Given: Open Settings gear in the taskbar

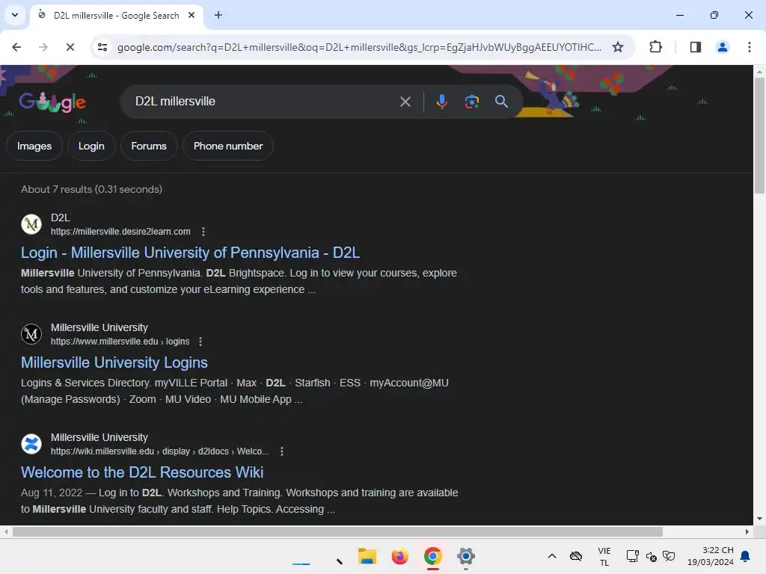Looking at the screenshot, I should (x=465, y=556).
